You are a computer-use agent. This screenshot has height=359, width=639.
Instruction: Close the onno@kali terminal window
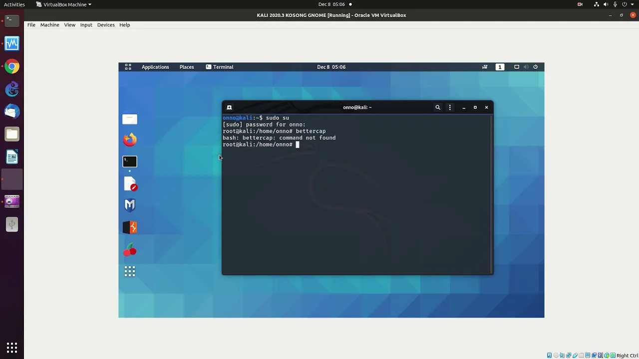pyautogui.click(x=486, y=107)
